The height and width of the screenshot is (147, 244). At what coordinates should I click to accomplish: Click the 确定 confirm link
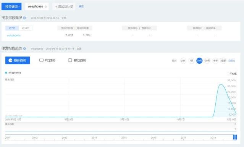pyautogui.click(x=81, y=6)
